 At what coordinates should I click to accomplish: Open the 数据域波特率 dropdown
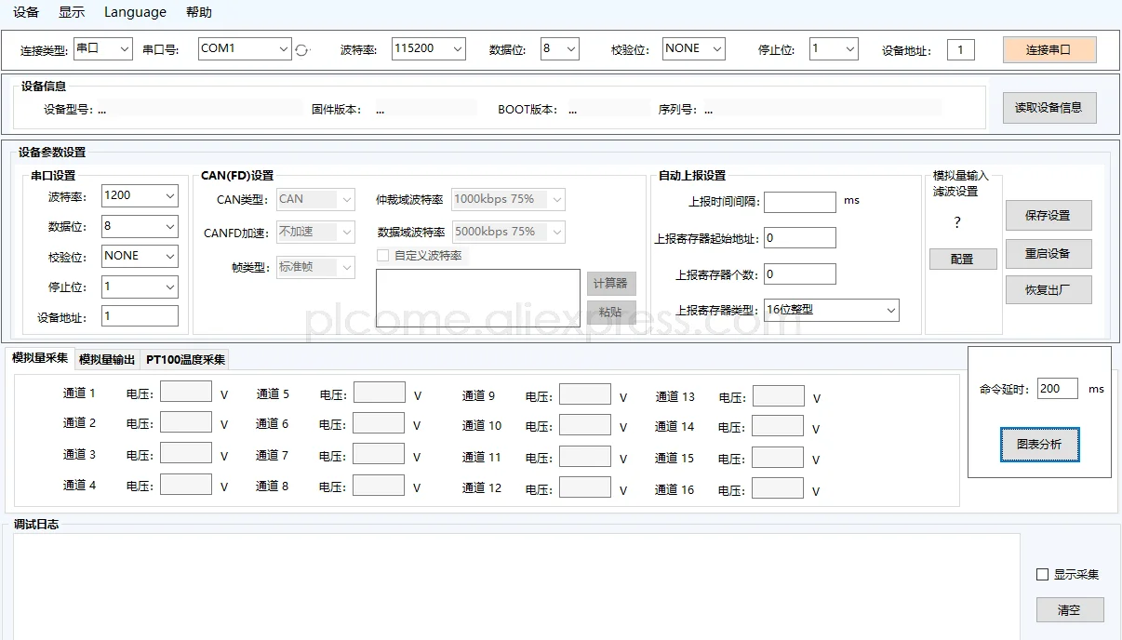pyautogui.click(x=508, y=232)
